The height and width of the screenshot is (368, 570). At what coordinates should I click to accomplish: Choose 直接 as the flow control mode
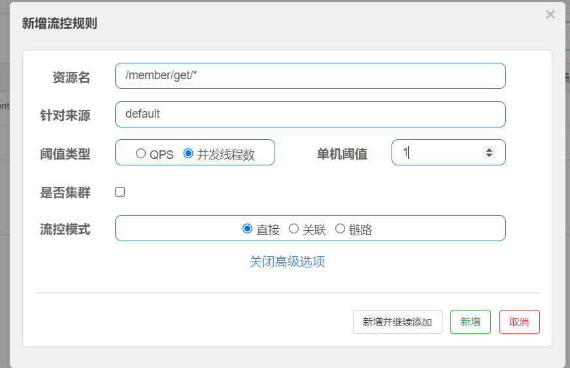click(x=247, y=229)
